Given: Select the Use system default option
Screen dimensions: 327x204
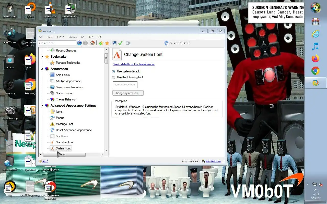Looking at the screenshot, I should 126,71.
